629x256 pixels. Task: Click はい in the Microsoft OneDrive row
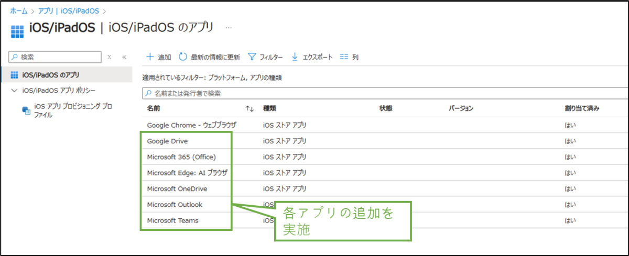(x=570, y=188)
